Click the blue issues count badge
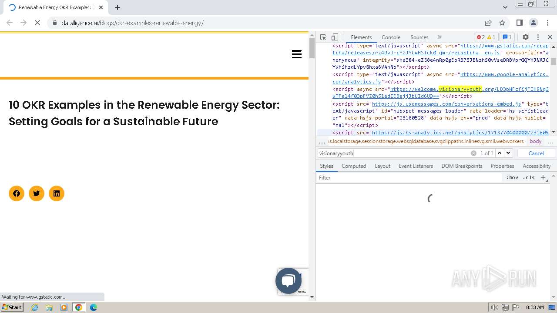The width and height of the screenshot is (557, 313). [x=507, y=37]
